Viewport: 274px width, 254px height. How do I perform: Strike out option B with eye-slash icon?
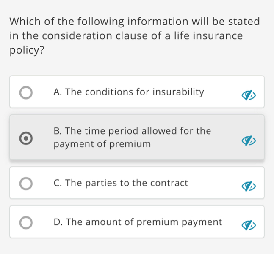pos(249,141)
